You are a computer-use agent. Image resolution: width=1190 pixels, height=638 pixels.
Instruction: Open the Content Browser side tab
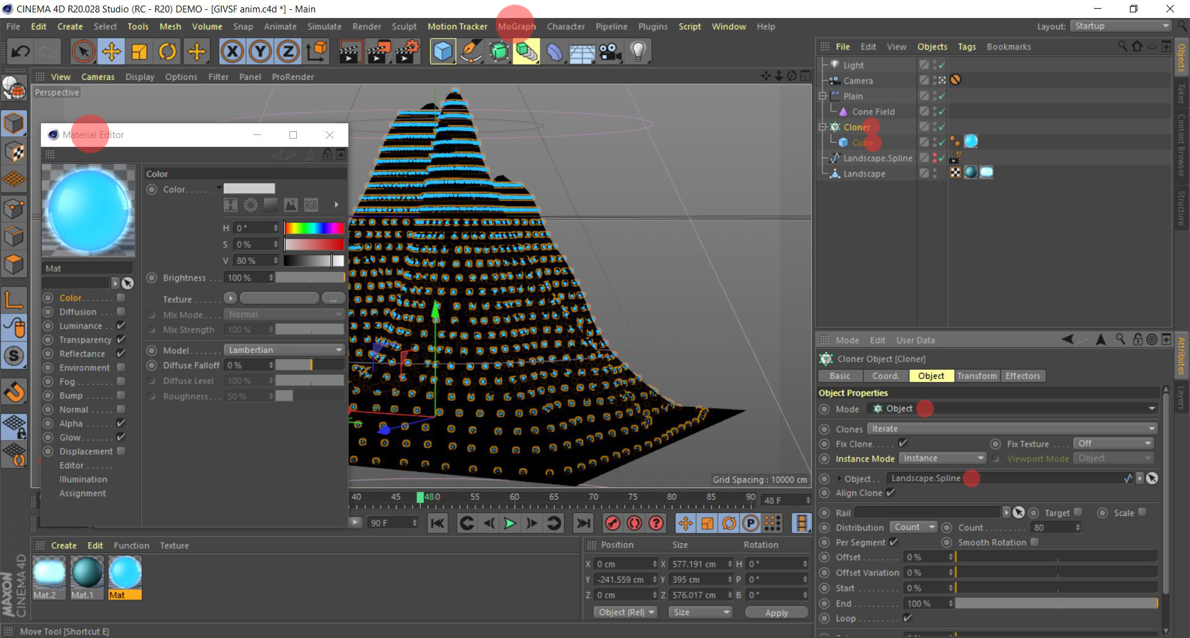[x=1181, y=146]
